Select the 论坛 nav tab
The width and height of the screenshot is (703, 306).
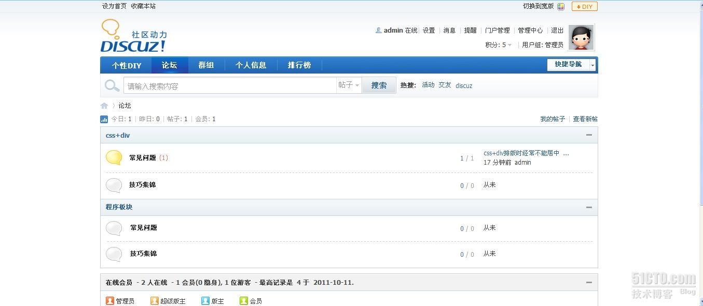[x=170, y=65]
